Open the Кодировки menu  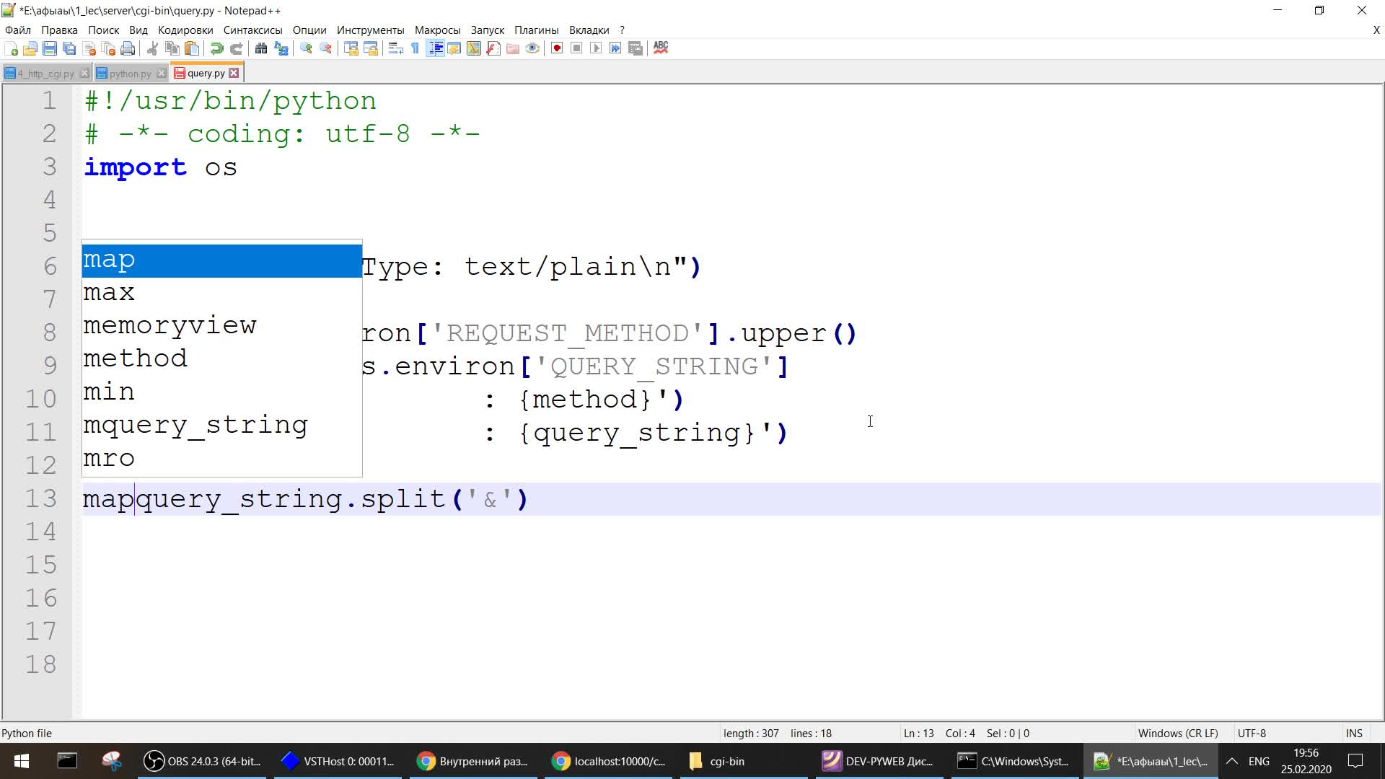pos(185,30)
